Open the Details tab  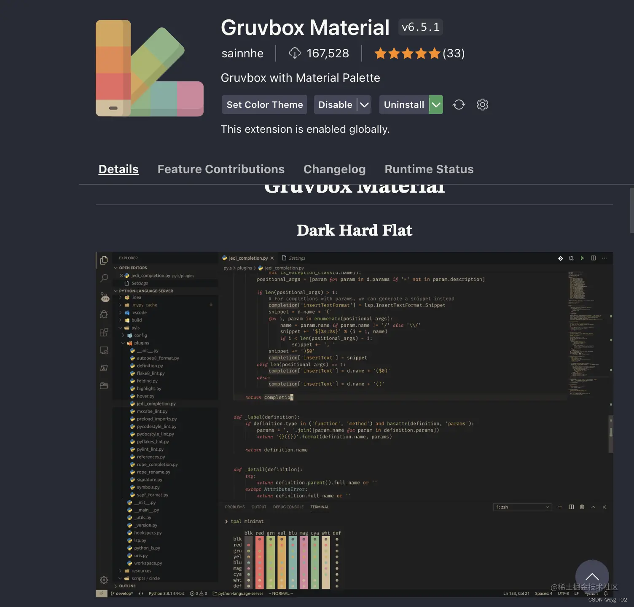tap(118, 169)
